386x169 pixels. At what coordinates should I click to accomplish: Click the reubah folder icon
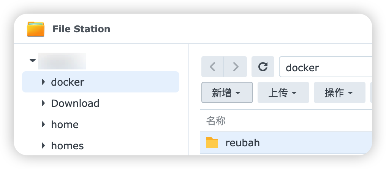point(212,142)
